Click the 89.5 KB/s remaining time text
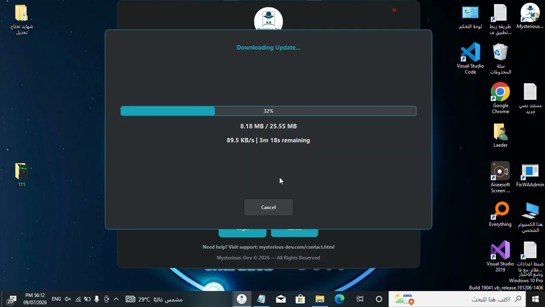This screenshot has width=545, height=307. point(268,140)
